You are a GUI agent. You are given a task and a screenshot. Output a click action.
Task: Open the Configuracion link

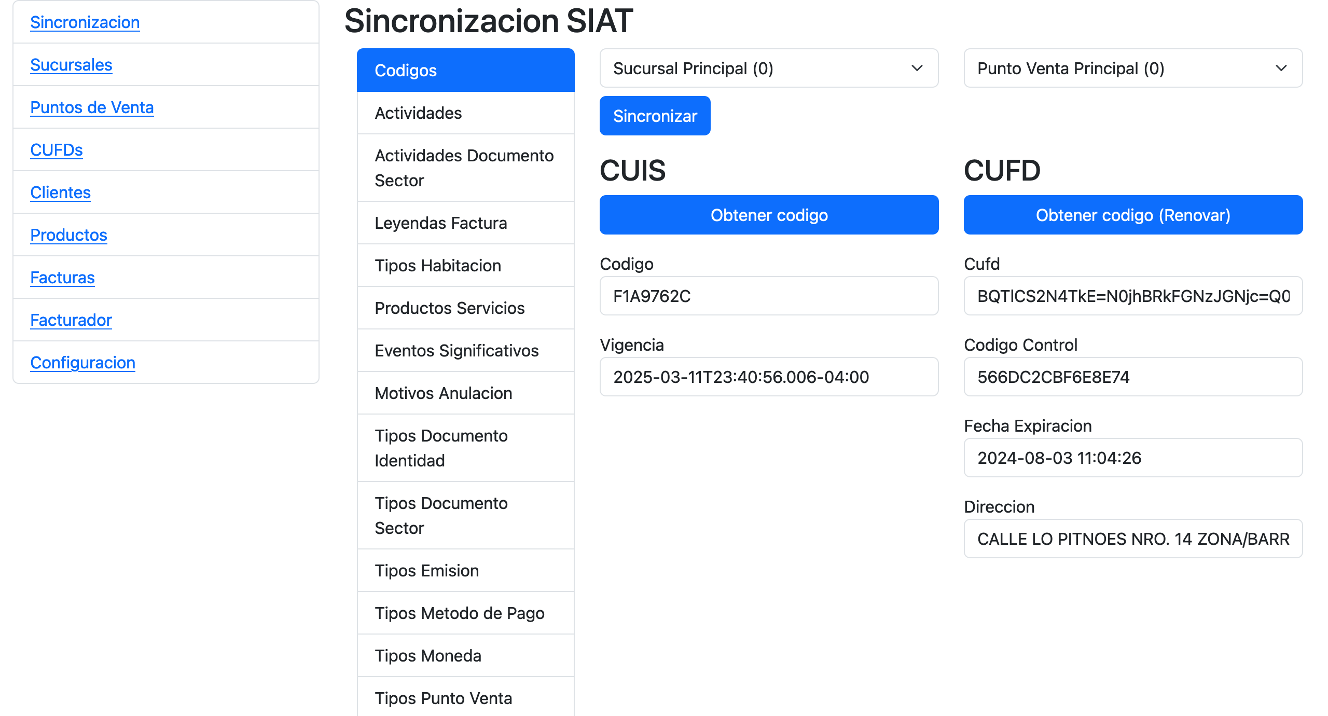pos(82,363)
